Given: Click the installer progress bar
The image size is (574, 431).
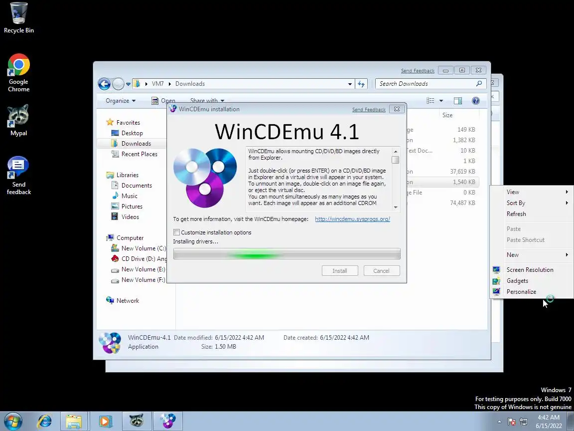Looking at the screenshot, I should [x=287, y=253].
